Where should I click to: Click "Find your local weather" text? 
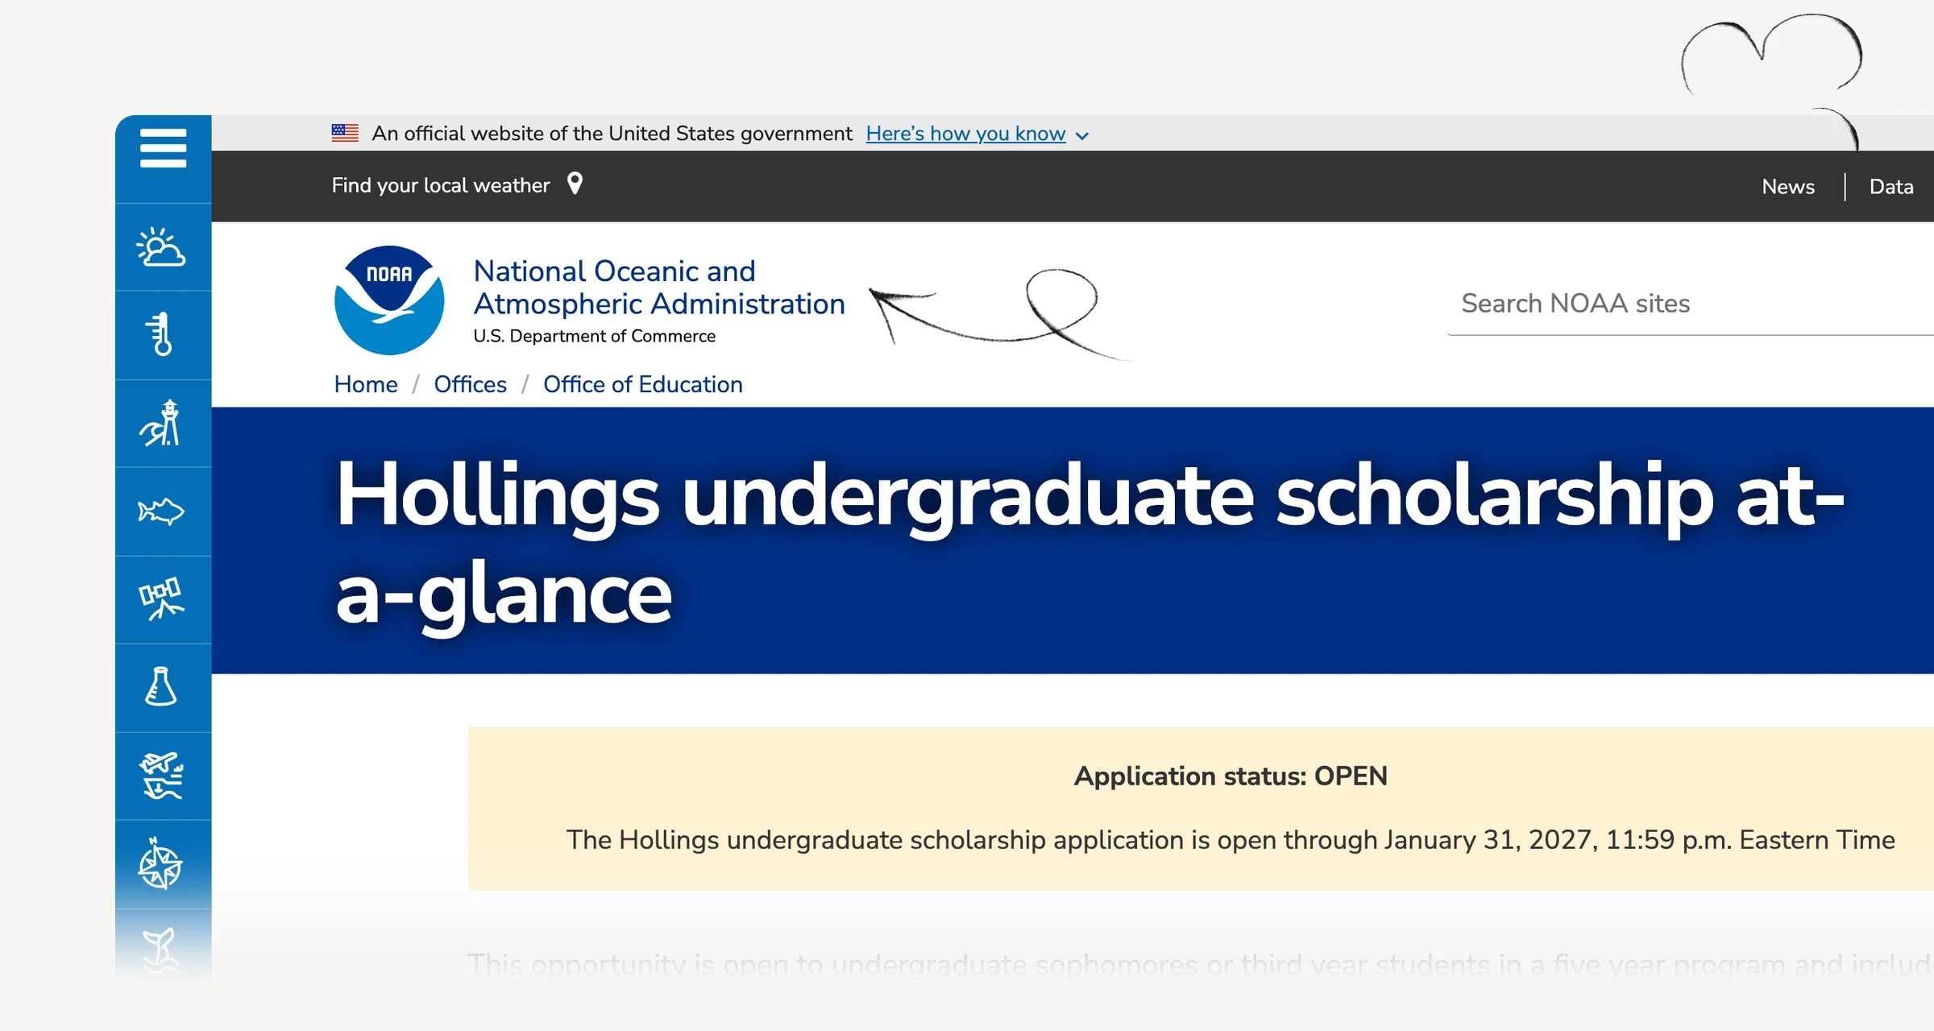click(x=441, y=185)
